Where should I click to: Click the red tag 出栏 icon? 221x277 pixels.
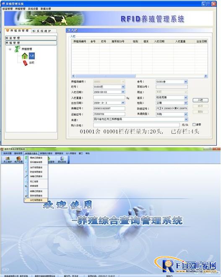pyautogui.click(x=26, y=63)
